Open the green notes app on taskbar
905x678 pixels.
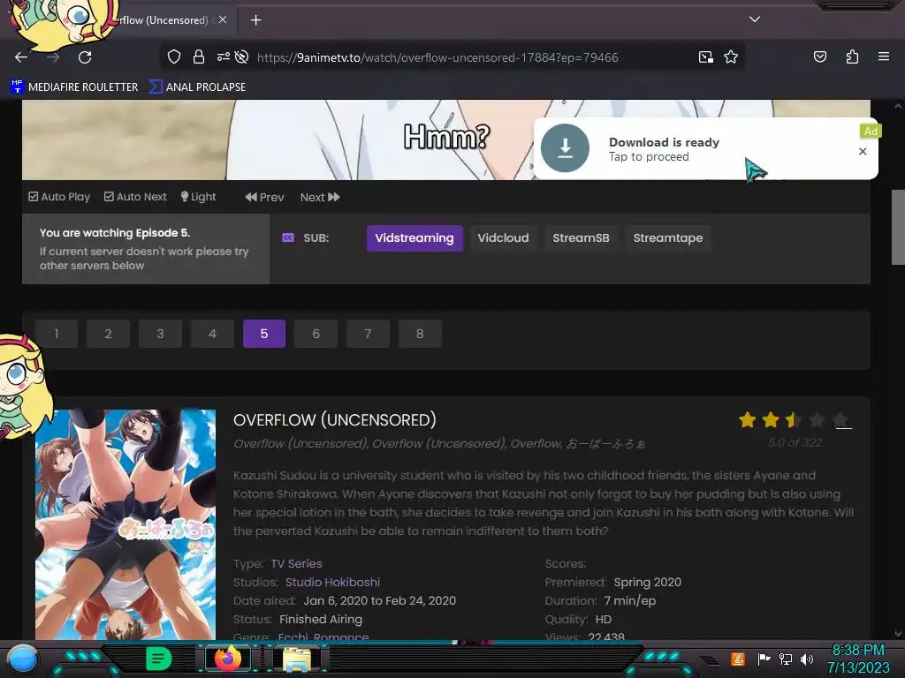[x=159, y=658]
